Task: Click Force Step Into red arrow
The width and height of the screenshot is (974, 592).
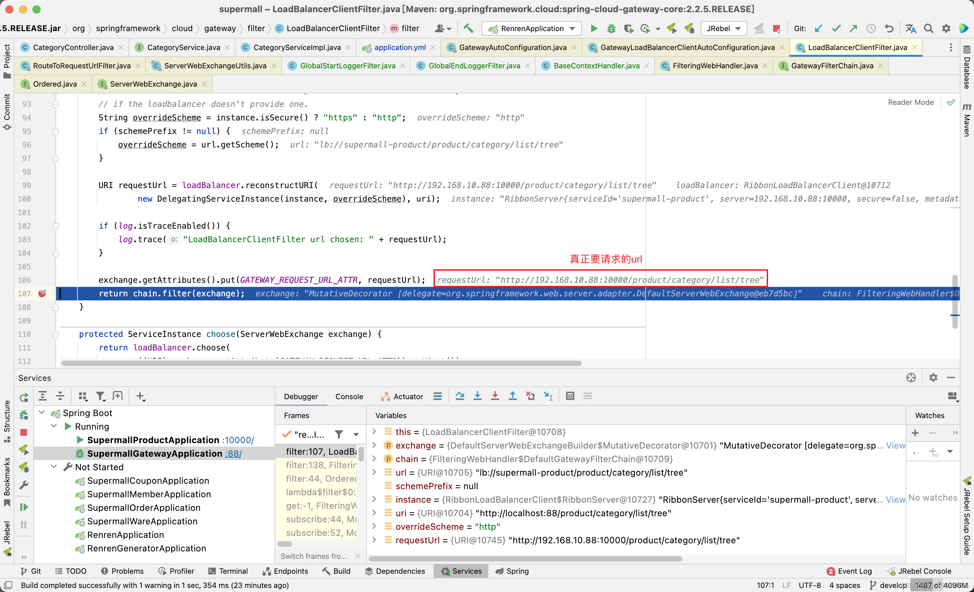Action: pos(495,396)
